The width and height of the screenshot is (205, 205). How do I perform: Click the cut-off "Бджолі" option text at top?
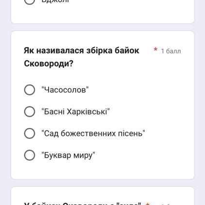pos(55,1)
